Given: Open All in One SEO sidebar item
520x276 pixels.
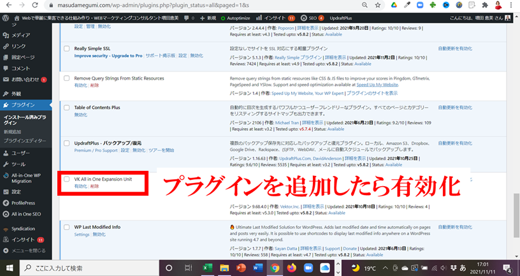Looking at the screenshot, I should 26,214.
